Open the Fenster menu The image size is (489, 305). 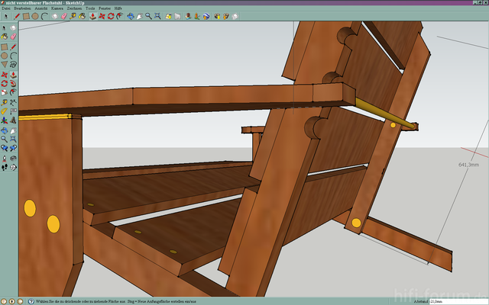(105, 8)
